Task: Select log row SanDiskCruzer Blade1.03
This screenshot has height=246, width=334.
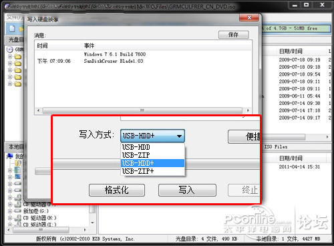Action: coord(114,61)
